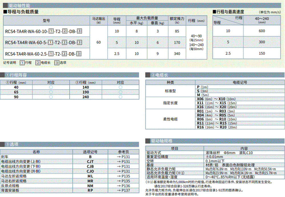Click the circle mark beside stroke 190

point(120,92)
